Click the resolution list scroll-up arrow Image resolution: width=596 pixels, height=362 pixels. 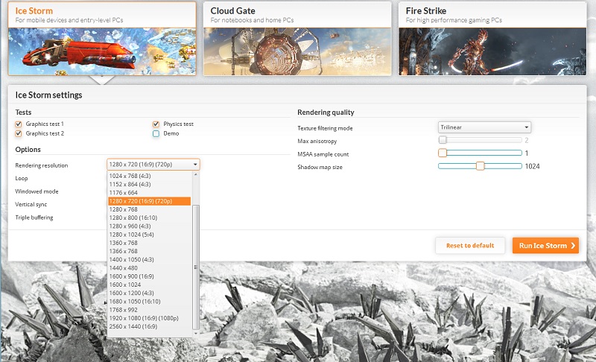click(x=196, y=174)
